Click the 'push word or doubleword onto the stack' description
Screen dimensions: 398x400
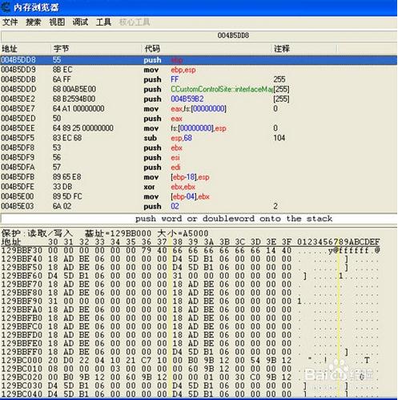(234, 219)
